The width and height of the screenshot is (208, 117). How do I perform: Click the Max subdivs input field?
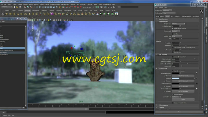(175, 45)
